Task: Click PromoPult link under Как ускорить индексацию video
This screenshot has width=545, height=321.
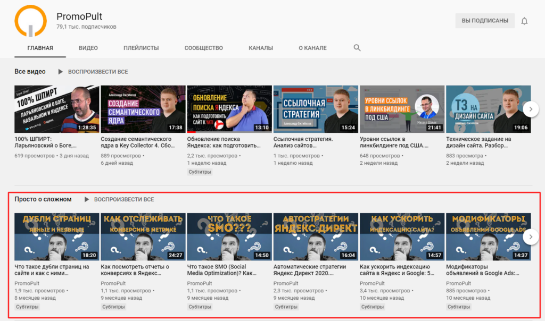Action: point(372,283)
